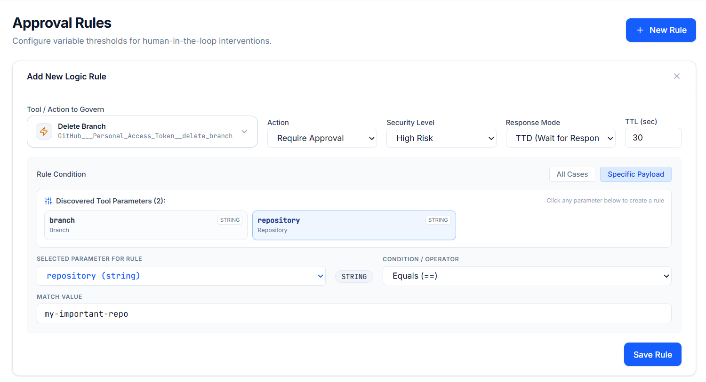This screenshot has height=382, width=706.
Task: Switch rule condition to All Cases
Action: click(572, 174)
